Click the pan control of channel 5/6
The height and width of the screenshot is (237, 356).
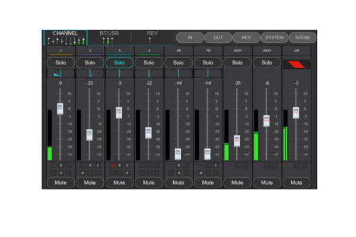179,73
